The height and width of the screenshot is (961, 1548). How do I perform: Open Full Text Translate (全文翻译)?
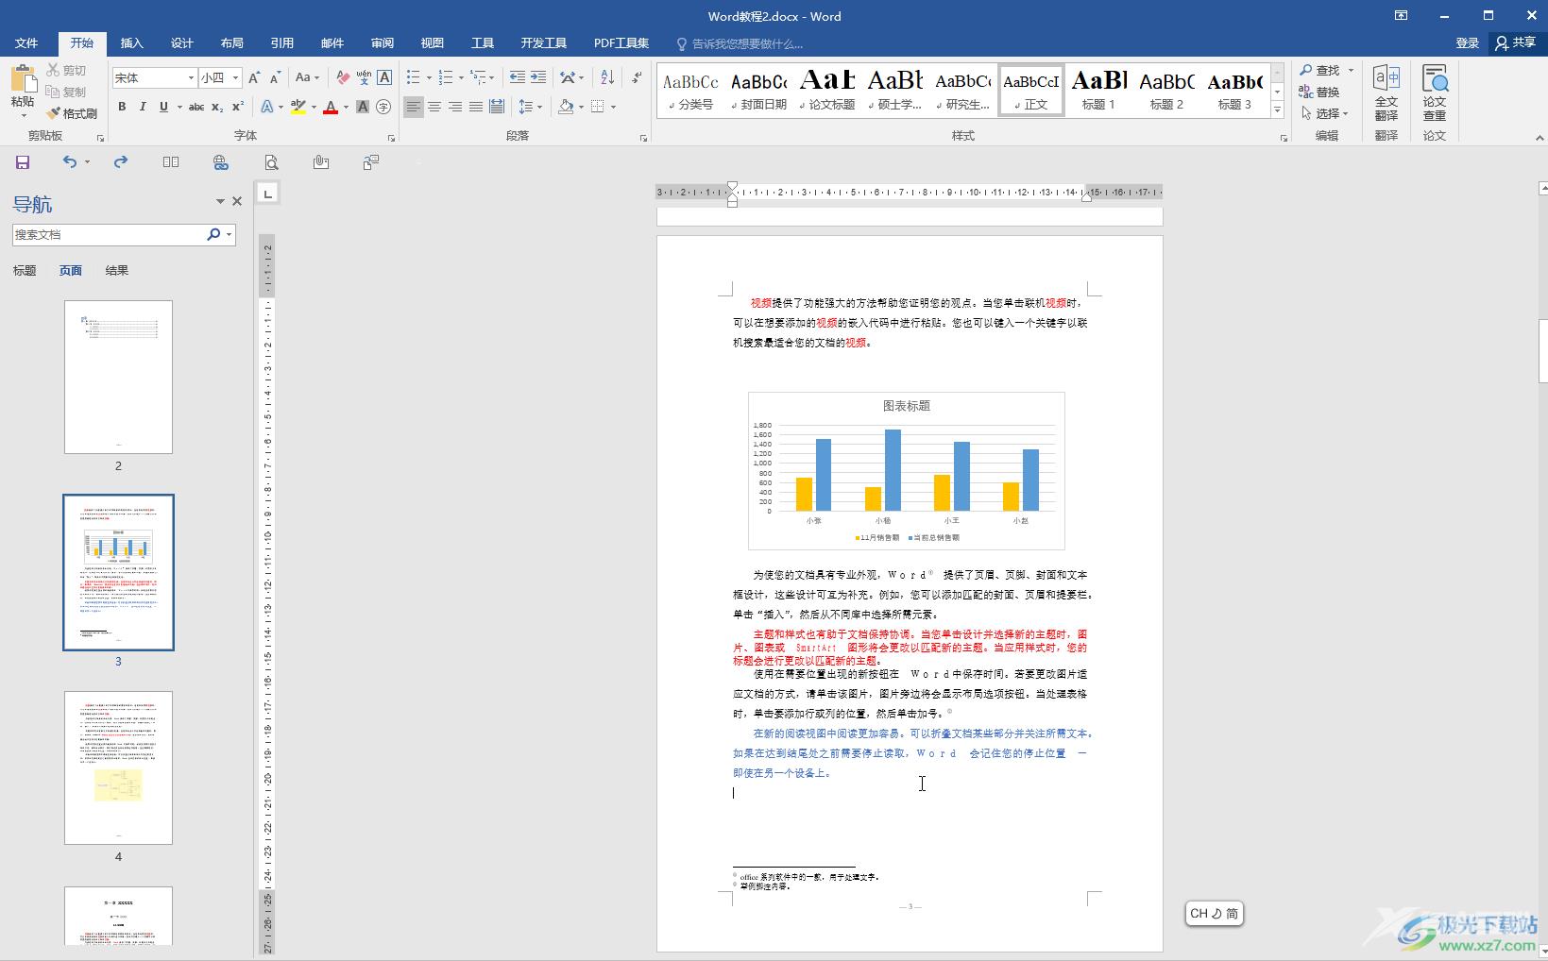[1386, 93]
